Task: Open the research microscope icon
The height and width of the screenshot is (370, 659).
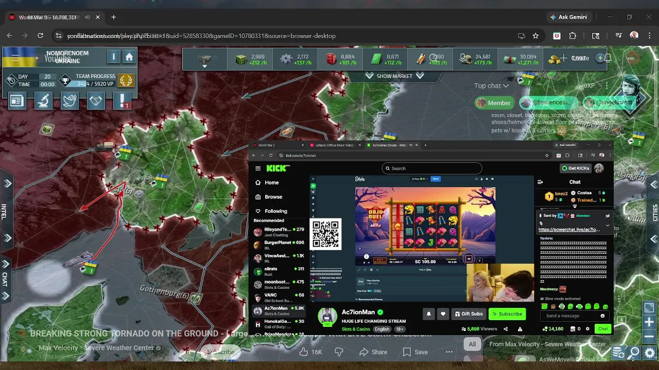Action: point(43,101)
